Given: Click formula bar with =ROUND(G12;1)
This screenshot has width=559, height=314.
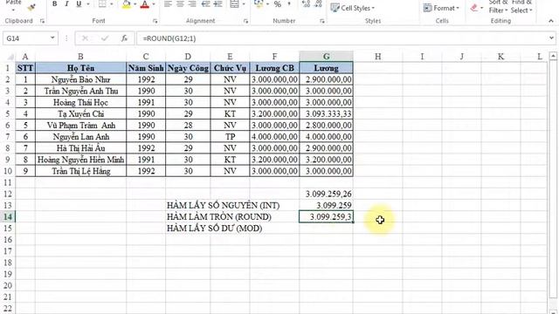Looking at the screenshot, I should coord(342,38).
